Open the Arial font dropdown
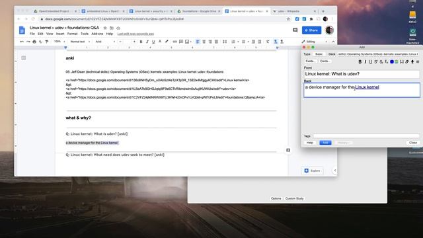The height and width of the screenshot is (238, 423). [105, 42]
